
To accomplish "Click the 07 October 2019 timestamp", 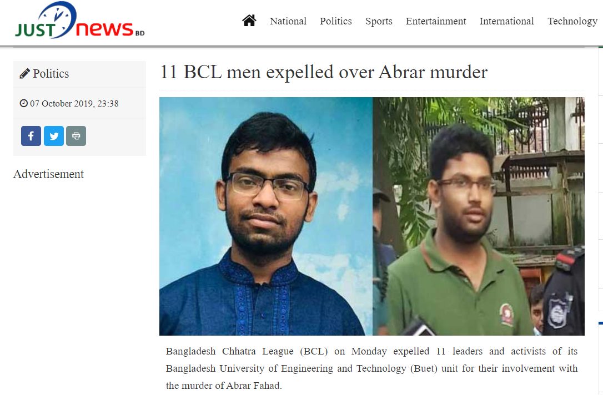I will coord(74,103).
